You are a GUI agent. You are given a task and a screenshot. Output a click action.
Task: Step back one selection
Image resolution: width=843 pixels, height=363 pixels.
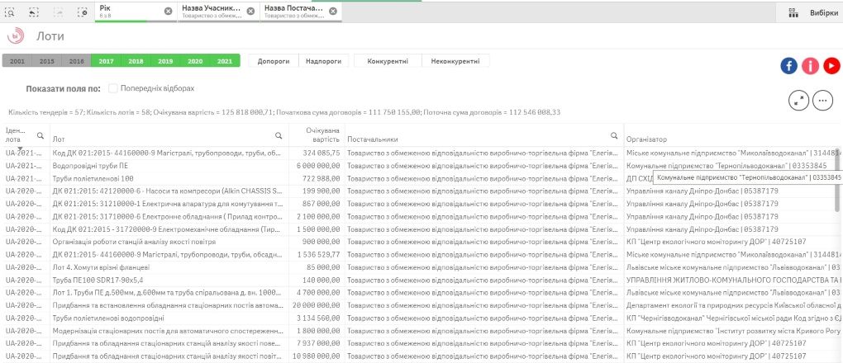[35, 12]
